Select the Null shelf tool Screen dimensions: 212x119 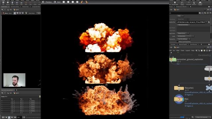tap(26, 3)
